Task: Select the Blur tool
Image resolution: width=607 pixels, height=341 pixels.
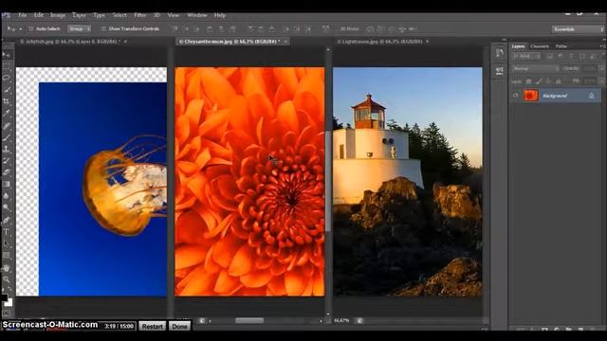Action: pos(7,196)
